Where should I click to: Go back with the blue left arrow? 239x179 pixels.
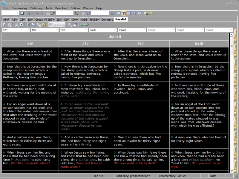pyautogui.click(x=29, y=13)
